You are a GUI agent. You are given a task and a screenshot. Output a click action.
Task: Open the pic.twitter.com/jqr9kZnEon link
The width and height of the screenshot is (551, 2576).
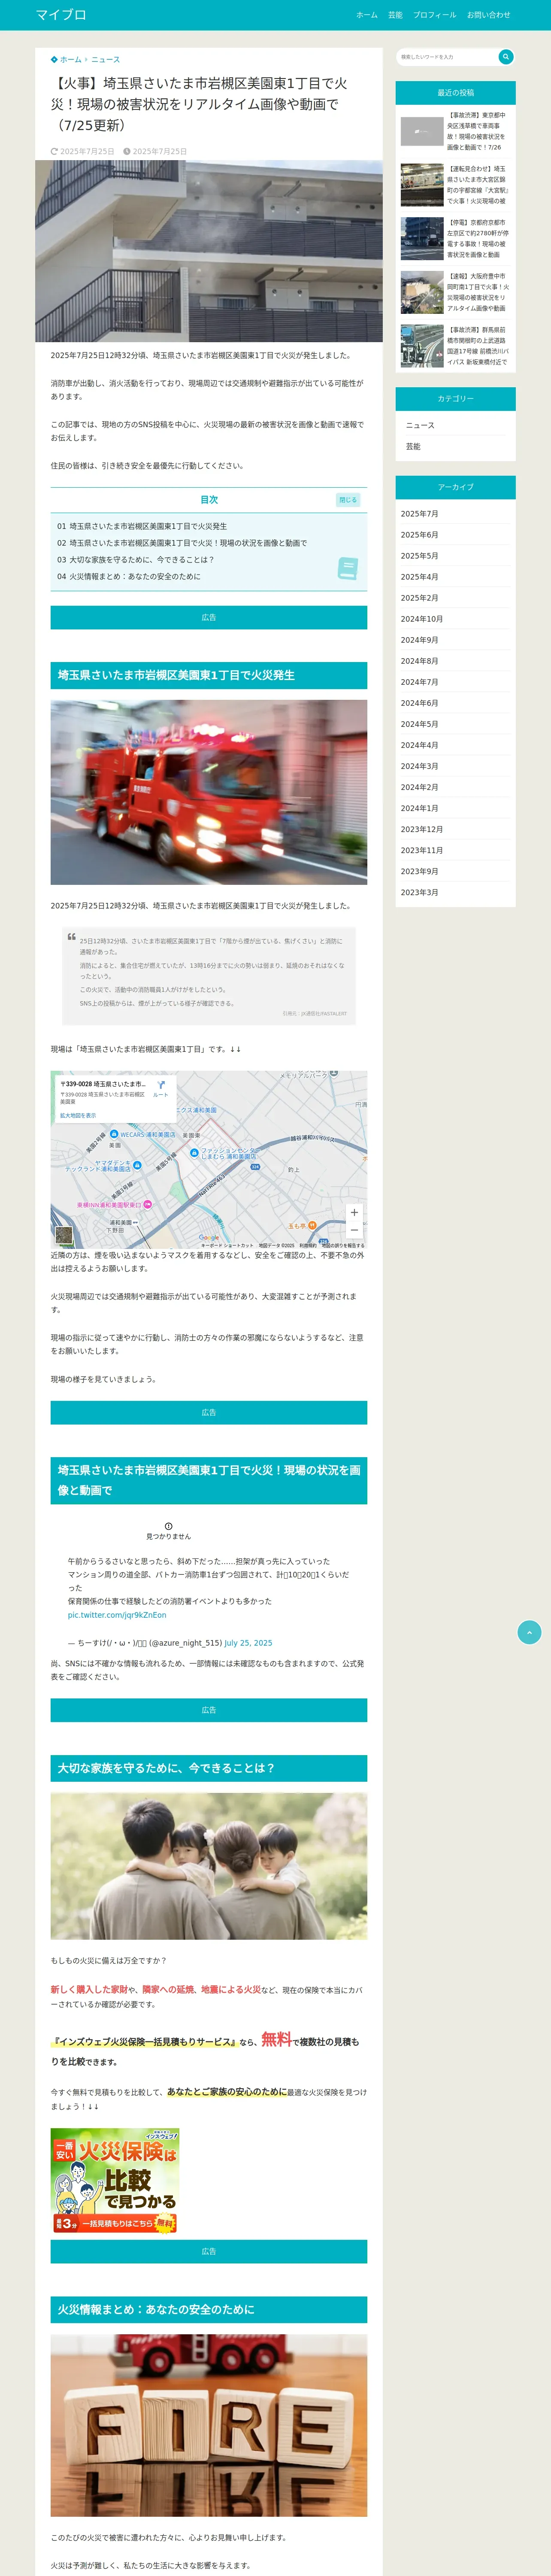point(117,1615)
